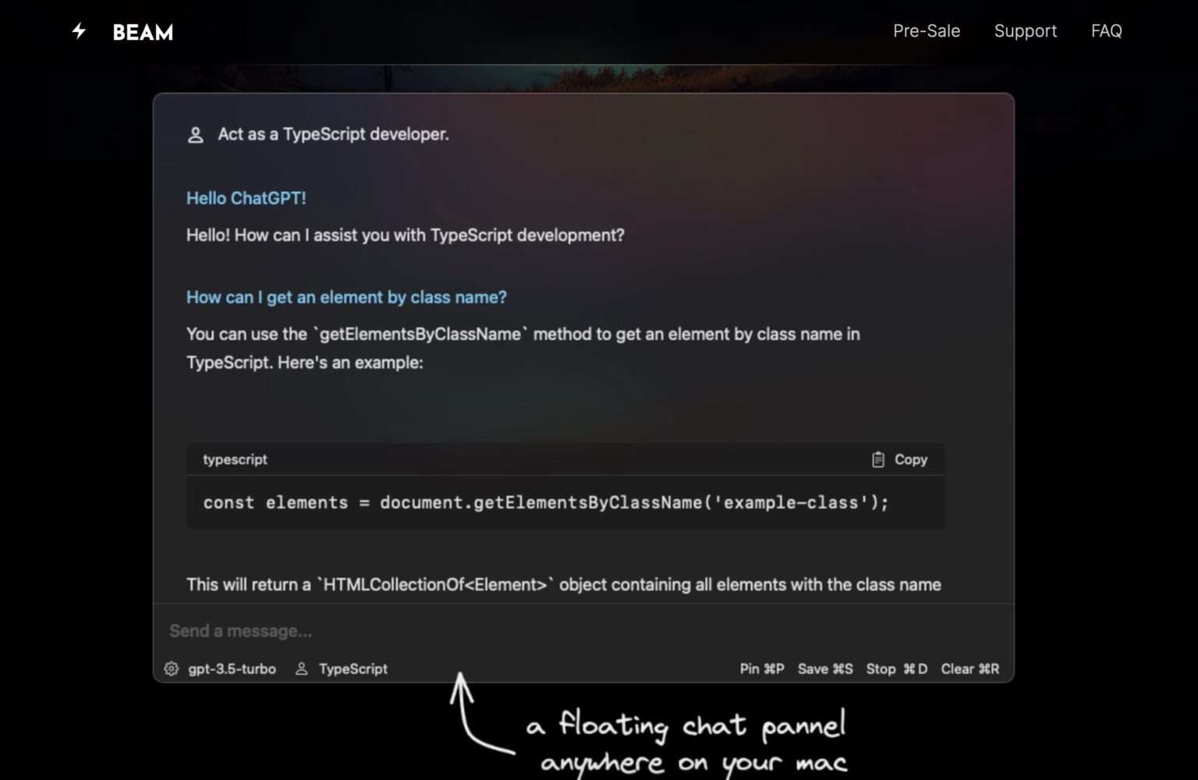This screenshot has height=780, width=1198.
Task: Click the clipboard icon in the code block header
Action: [878, 459]
